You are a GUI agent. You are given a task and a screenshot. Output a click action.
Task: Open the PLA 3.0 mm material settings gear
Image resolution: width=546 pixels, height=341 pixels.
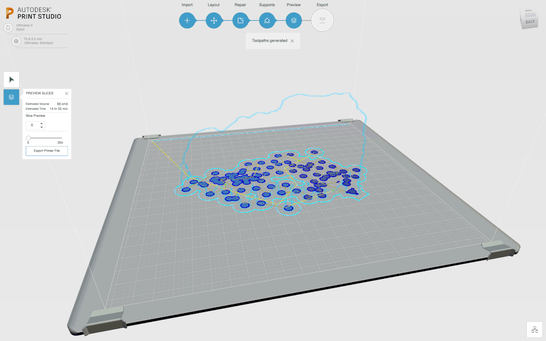click(x=16, y=41)
